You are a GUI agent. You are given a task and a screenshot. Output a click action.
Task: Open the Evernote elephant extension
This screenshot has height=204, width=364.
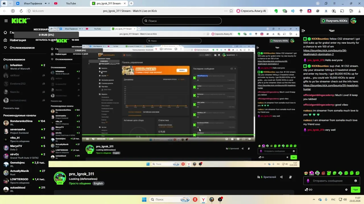[x=276, y=11]
